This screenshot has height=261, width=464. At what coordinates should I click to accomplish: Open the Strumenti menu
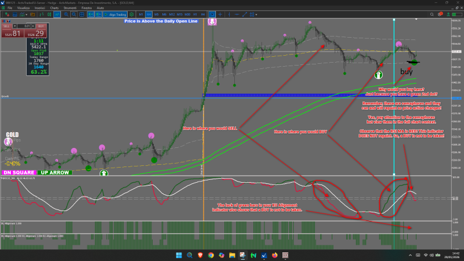70,8
